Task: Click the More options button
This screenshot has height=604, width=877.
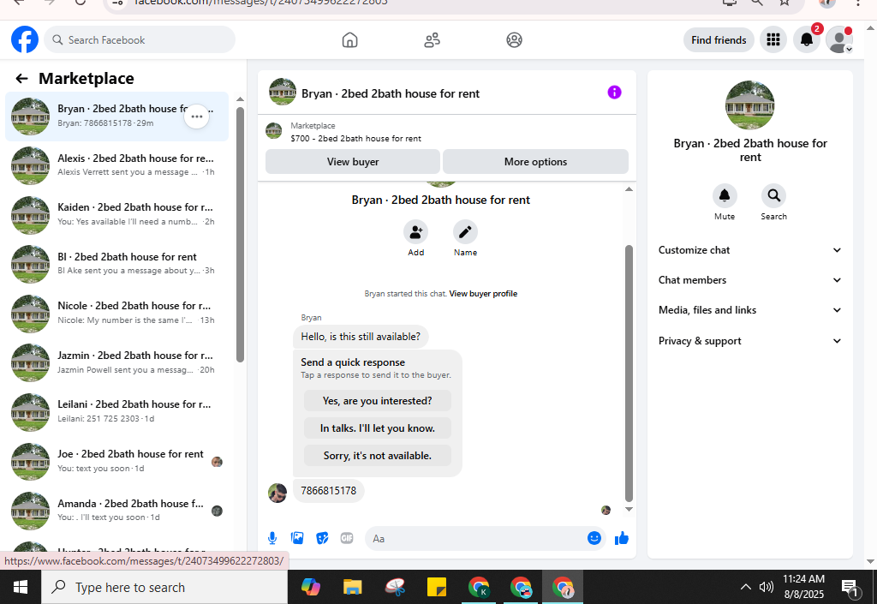Action: 535,162
